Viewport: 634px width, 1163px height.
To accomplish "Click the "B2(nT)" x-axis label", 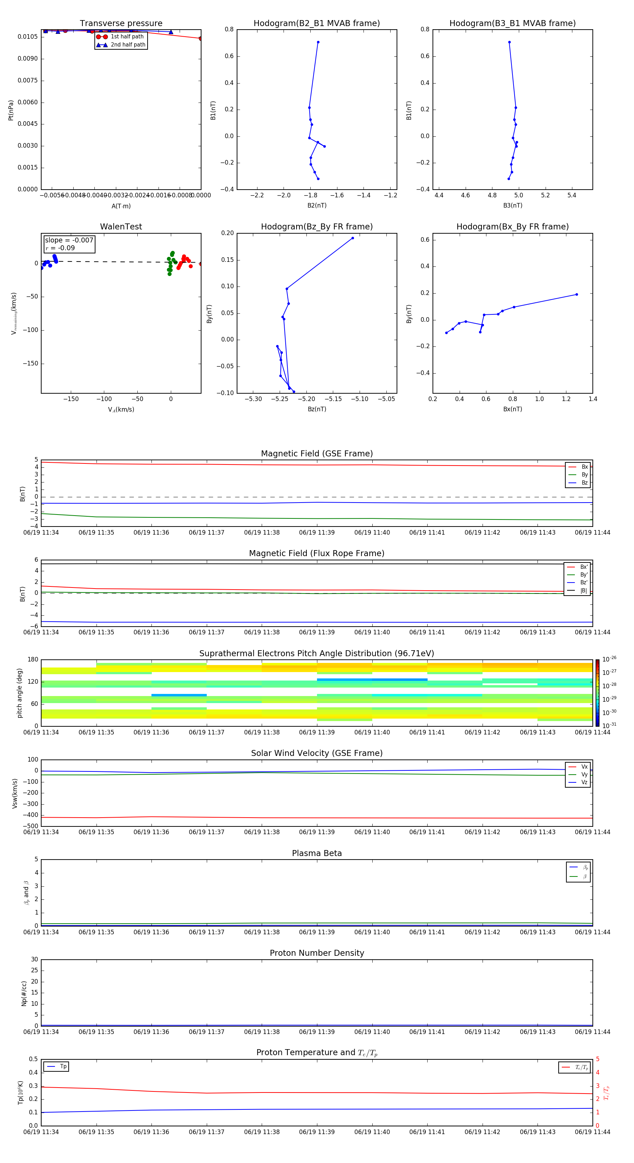I will coord(317,205).
